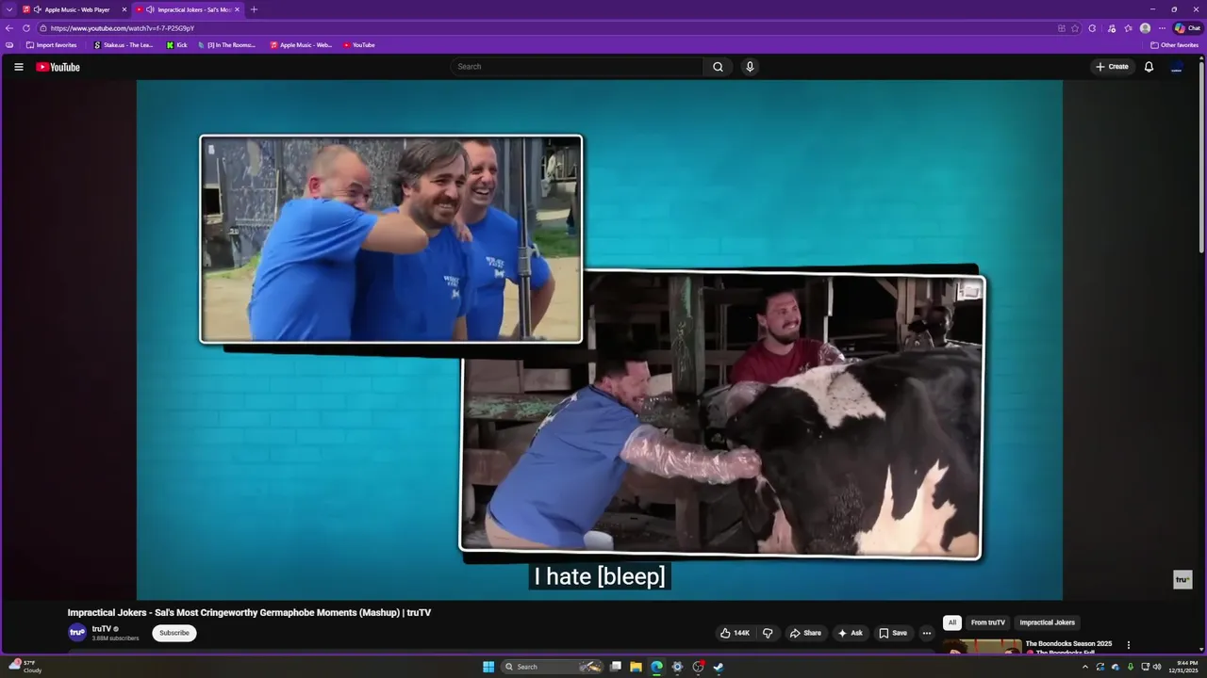
Task: Open Windows Start menu
Action: point(488,667)
